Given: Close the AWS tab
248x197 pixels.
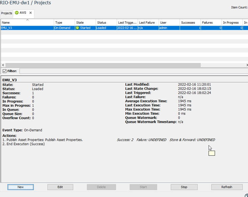Looking at the screenshot, I should (x=30, y=13).
